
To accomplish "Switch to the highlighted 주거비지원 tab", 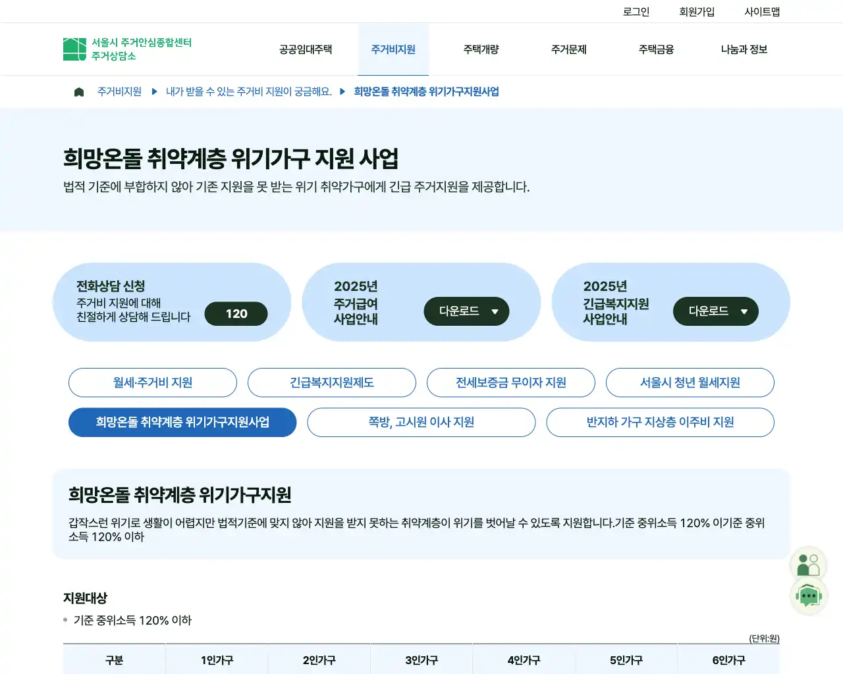I will pos(393,49).
